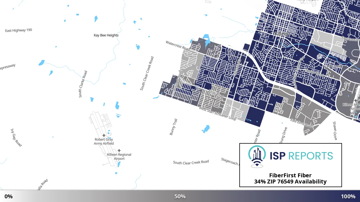Click the 'ISP REPORTS' brand text
The width and height of the screenshot is (360, 202).
[301, 156]
